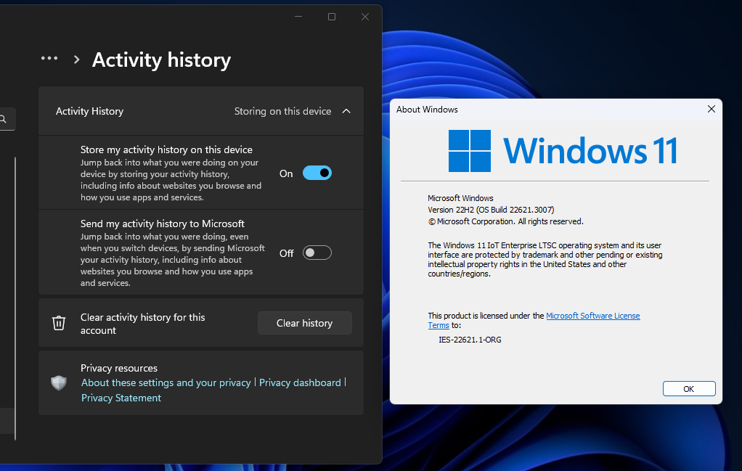742x471 pixels.
Task: Click the privacy shield icon
Action: pyautogui.click(x=59, y=382)
